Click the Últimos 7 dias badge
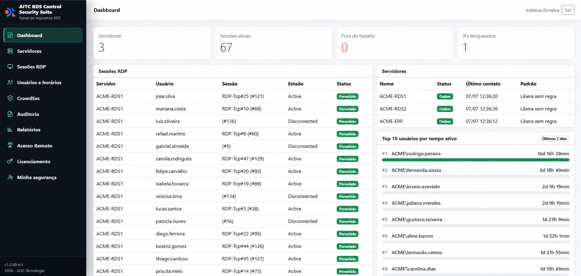This screenshot has width=581, height=276. click(554, 138)
